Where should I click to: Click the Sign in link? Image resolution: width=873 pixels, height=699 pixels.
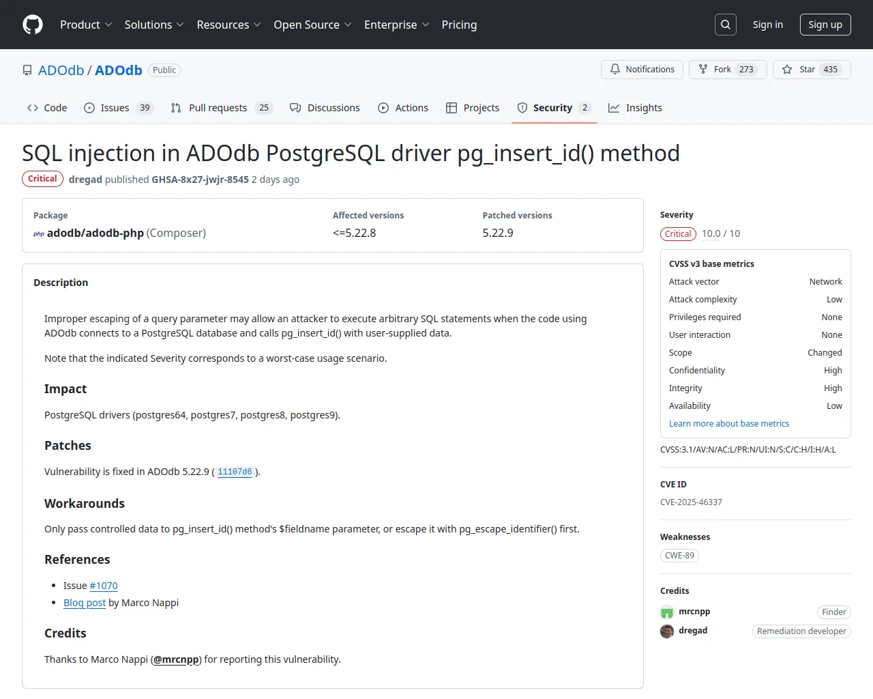pyautogui.click(x=768, y=25)
